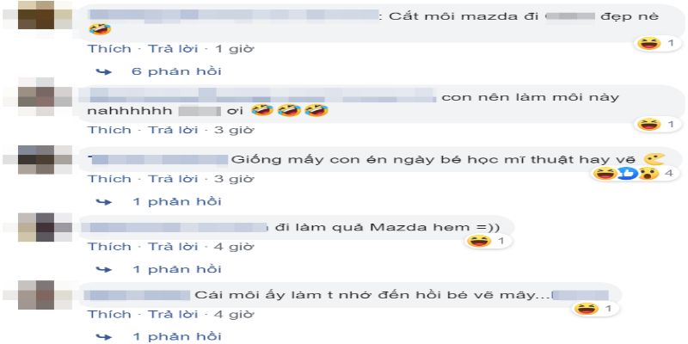
Task: Reply to the 'con én' mĩ thuật comment
Action: [173, 179]
